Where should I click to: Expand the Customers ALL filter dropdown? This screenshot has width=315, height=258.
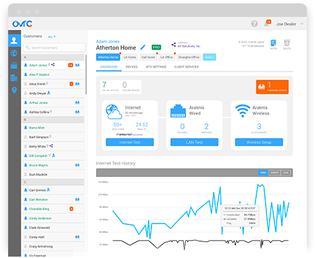coord(51,36)
